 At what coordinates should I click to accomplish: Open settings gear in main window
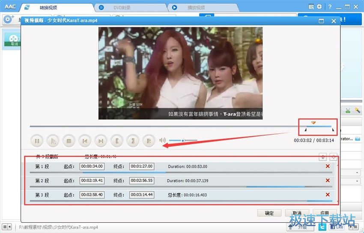click(x=319, y=6)
